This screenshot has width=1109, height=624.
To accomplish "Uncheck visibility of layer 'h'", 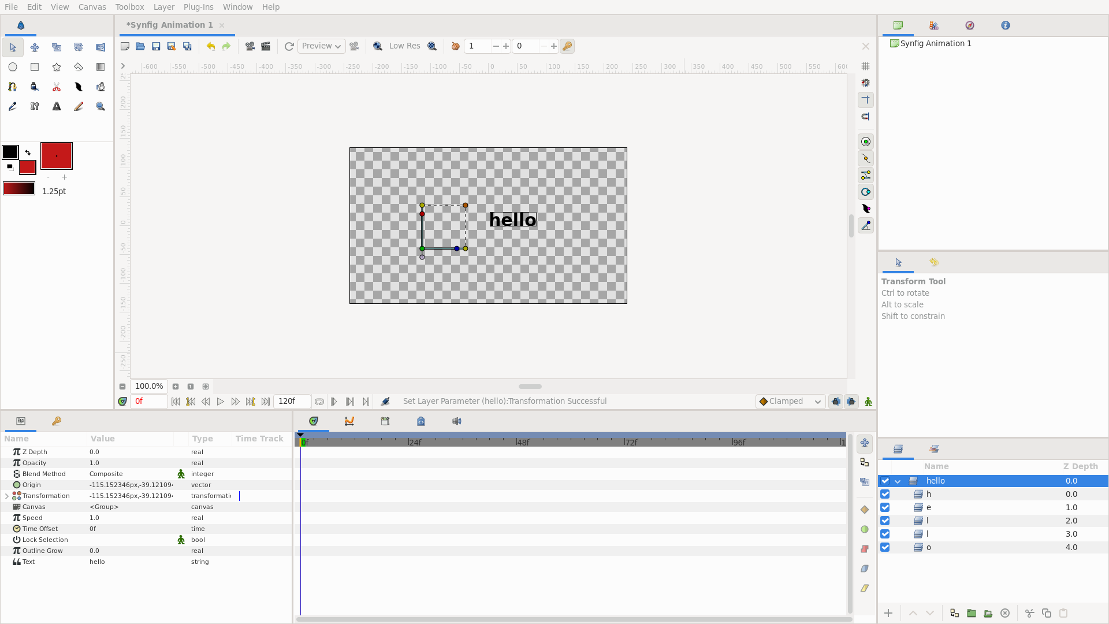I will [885, 495].
